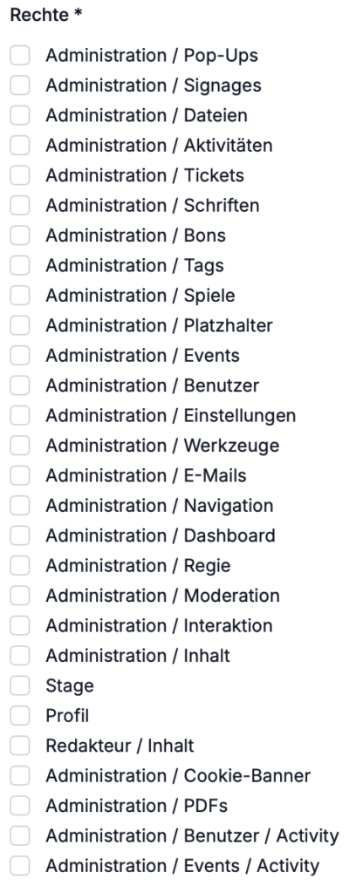Tick the Stage permission checkbox
The width and height of the screenshot is (356, 893).
(x=20, y=685)
